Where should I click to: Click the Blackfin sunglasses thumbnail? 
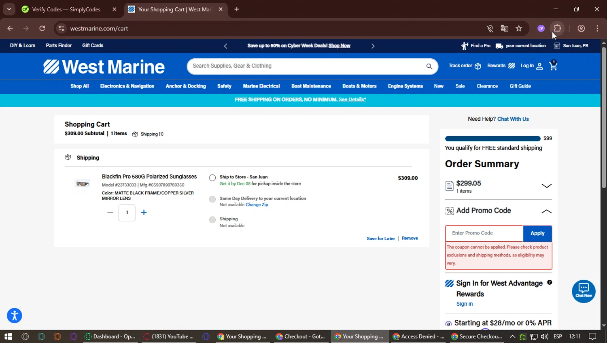pyautogui.click(x=82, y=184)
